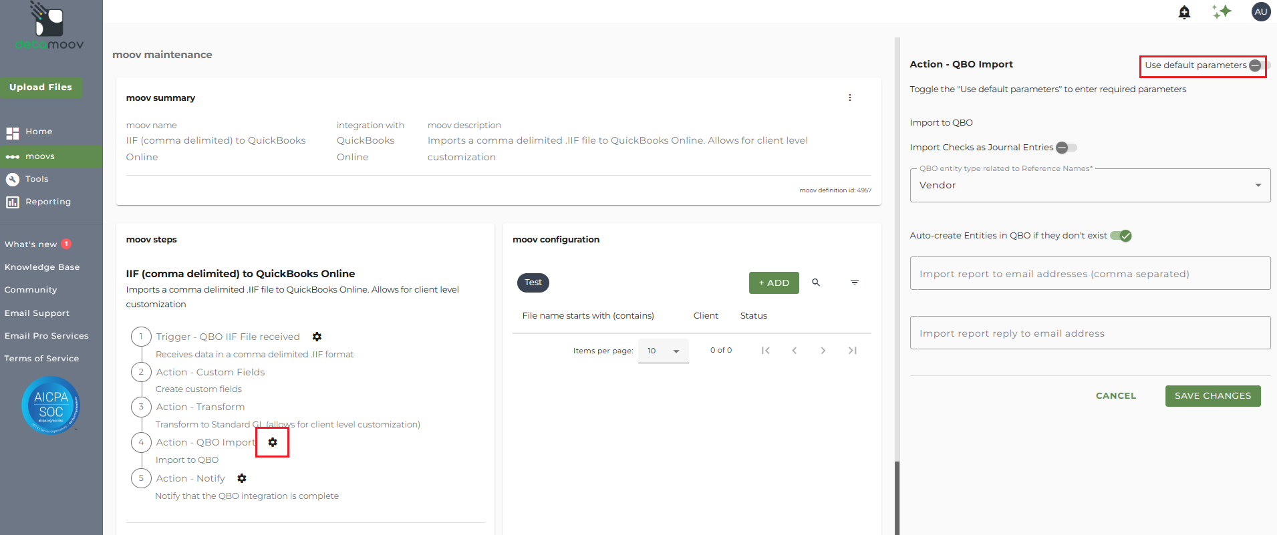
Task: Click Client column header
Action: point(706,316)
